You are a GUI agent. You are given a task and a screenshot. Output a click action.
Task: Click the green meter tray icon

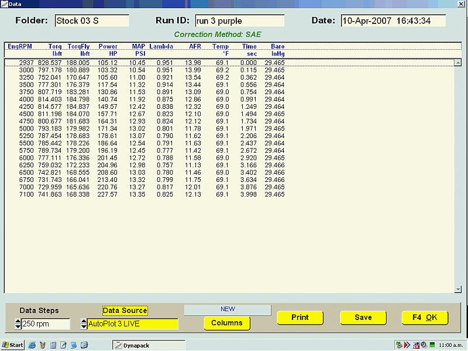point(432,345)
